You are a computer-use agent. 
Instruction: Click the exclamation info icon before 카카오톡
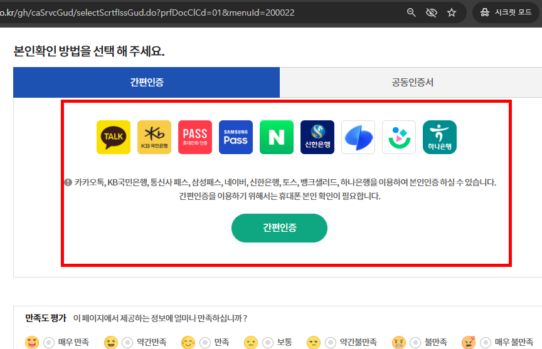[68, 182]
